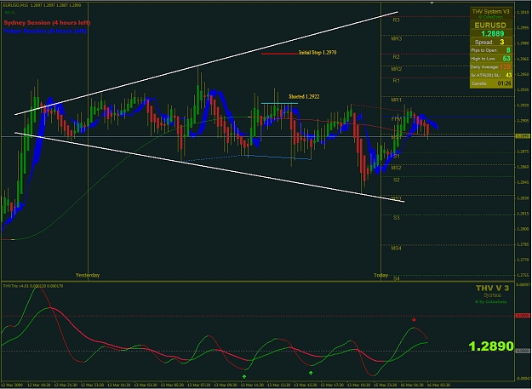Click the 2x ATR(20) SL: 43 row
This screenshot has width=532, height=389.
[491, 75]
